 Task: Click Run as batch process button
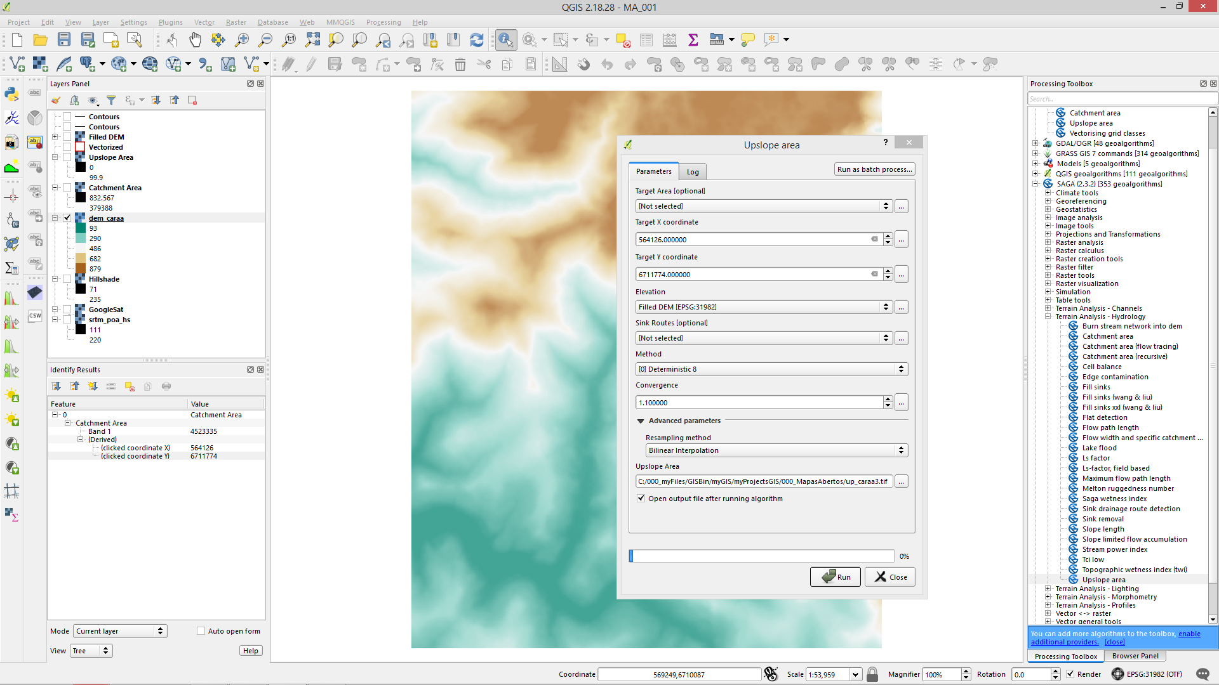click(x=874, y=169)
